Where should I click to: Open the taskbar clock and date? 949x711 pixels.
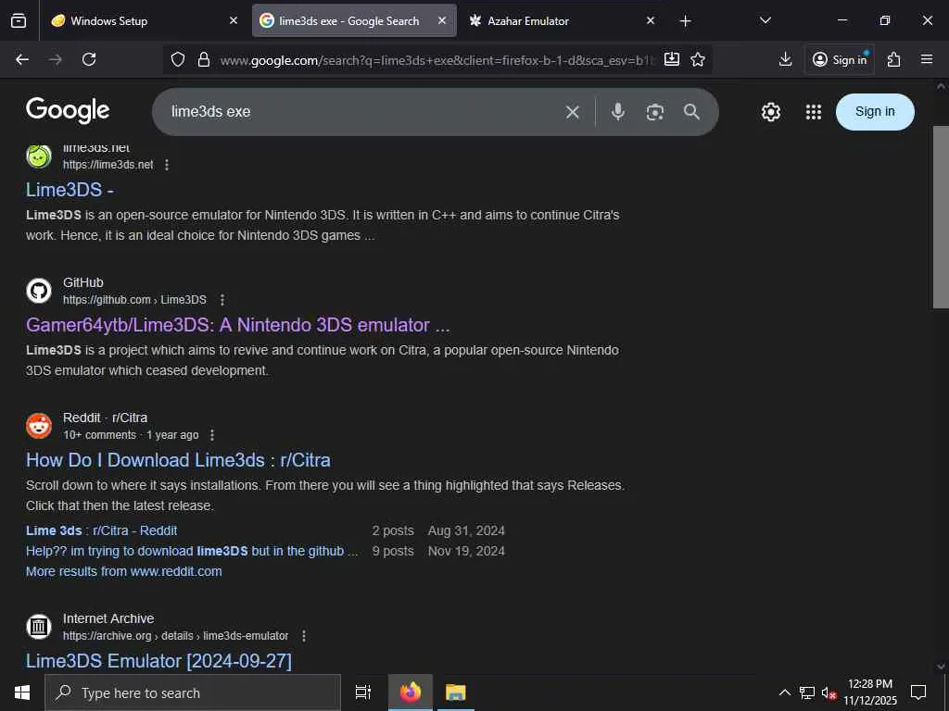coord(870,692)
